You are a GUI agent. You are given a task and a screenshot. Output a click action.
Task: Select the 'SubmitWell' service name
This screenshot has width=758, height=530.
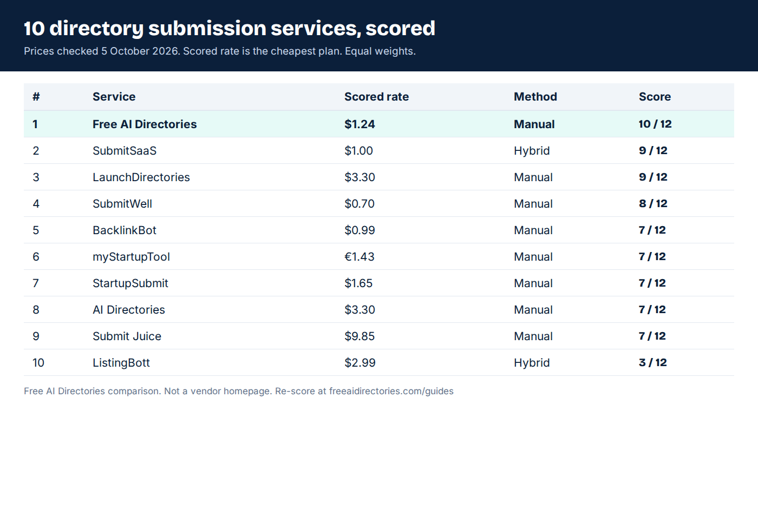[x=122, y=204]
